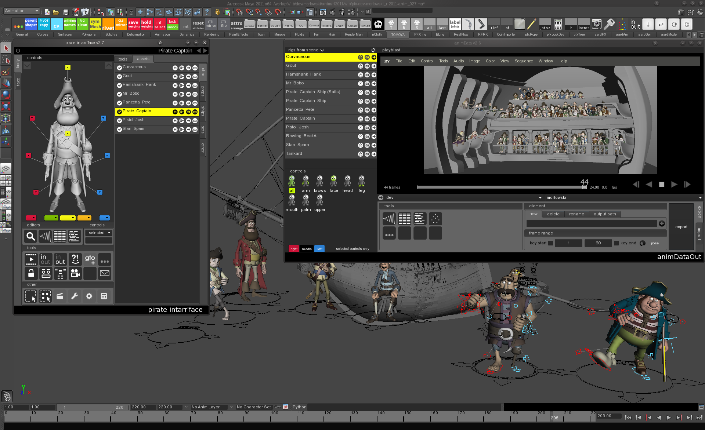Click the Maya range slider bar

pyautogui.click(x=94, y=407)
